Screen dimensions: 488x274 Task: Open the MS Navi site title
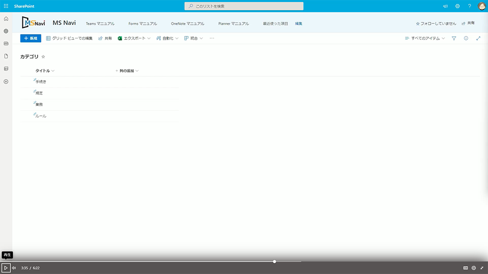pyautogui.click(x=64, y=23)
